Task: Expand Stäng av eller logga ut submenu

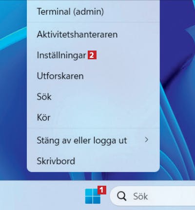Action: [x=93, y=140]
